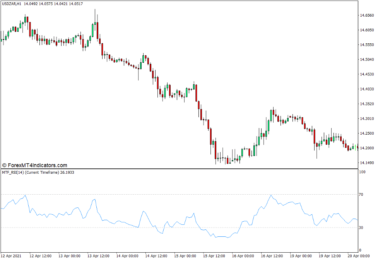
Task: Click the 14.4030 price level on axis
Action: pyautogui.click(x=367, y=89)
